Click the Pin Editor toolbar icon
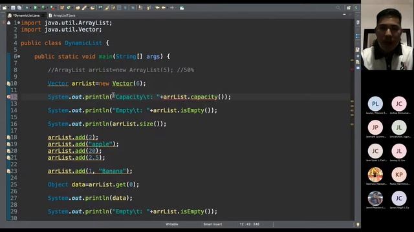This screenshot has width=414, height=232. (x=182, y=8)
